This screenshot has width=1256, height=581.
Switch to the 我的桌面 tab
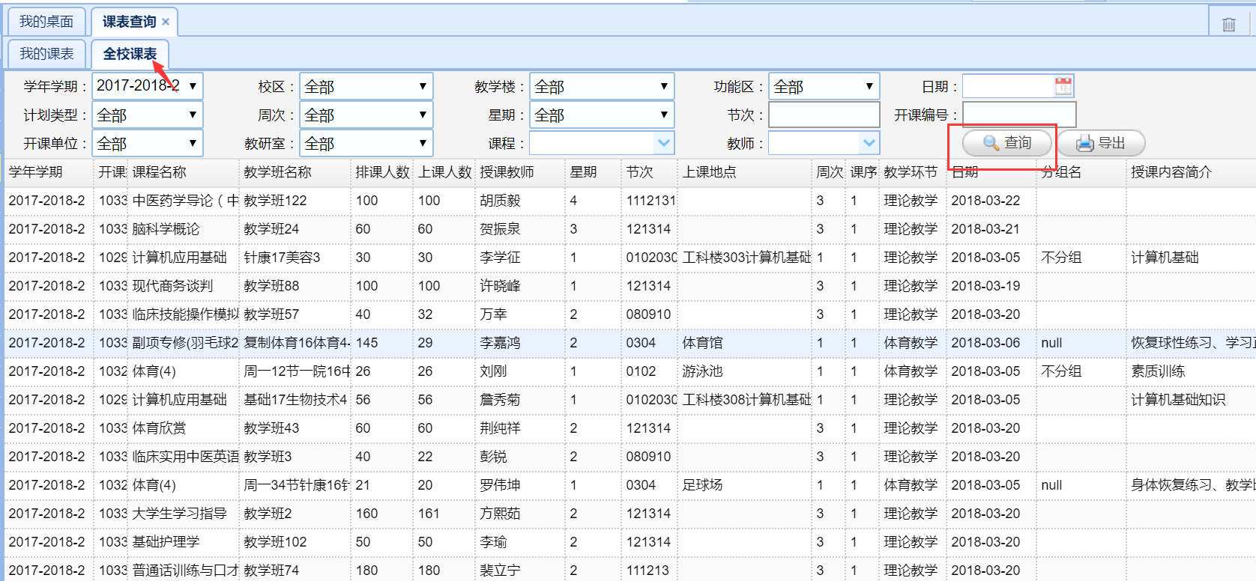(46, 22)
